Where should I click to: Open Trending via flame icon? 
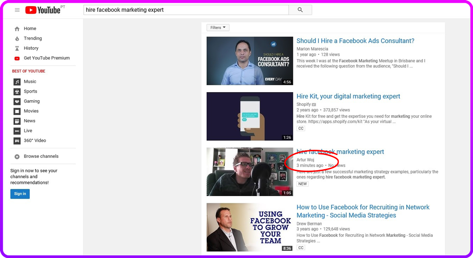coord(17,39)
